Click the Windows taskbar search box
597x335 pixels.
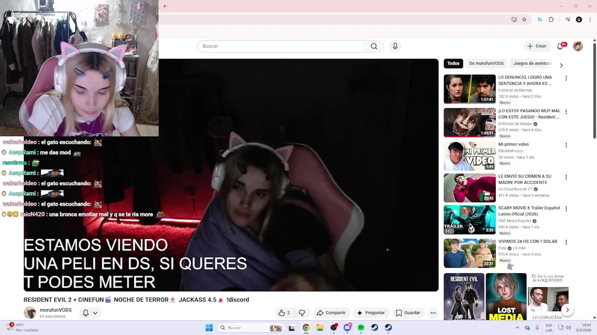[x=251, y=328]
